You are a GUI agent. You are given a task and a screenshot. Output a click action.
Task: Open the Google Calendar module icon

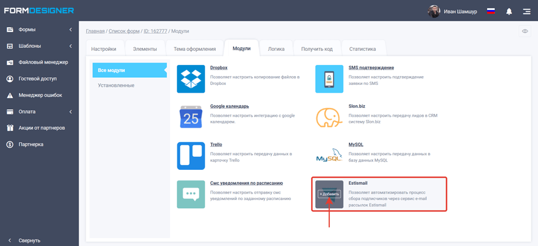point(191,117)
